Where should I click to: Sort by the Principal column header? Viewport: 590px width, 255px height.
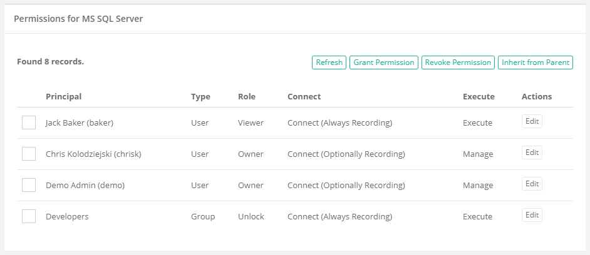(63, 97)
